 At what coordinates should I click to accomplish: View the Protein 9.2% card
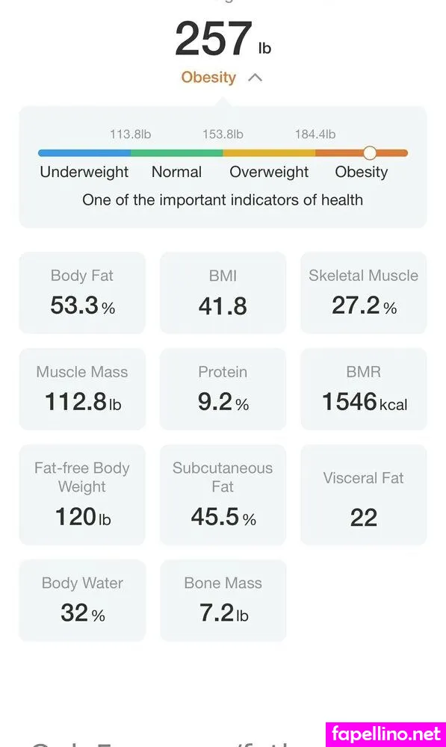tap(223, 389)
